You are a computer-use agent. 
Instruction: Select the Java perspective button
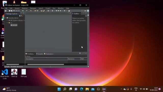pyautogui.click(x=88, y=11)
